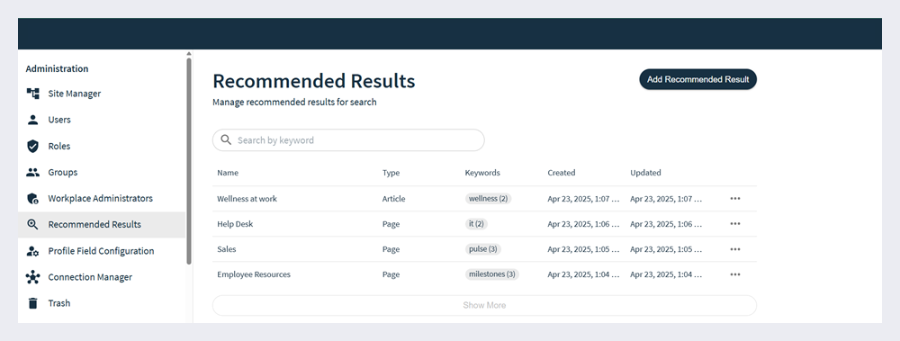Viewport: 900px width, 341px height.
Task: Click the Profile Field Configuration icon
Action: pos(32,251)
